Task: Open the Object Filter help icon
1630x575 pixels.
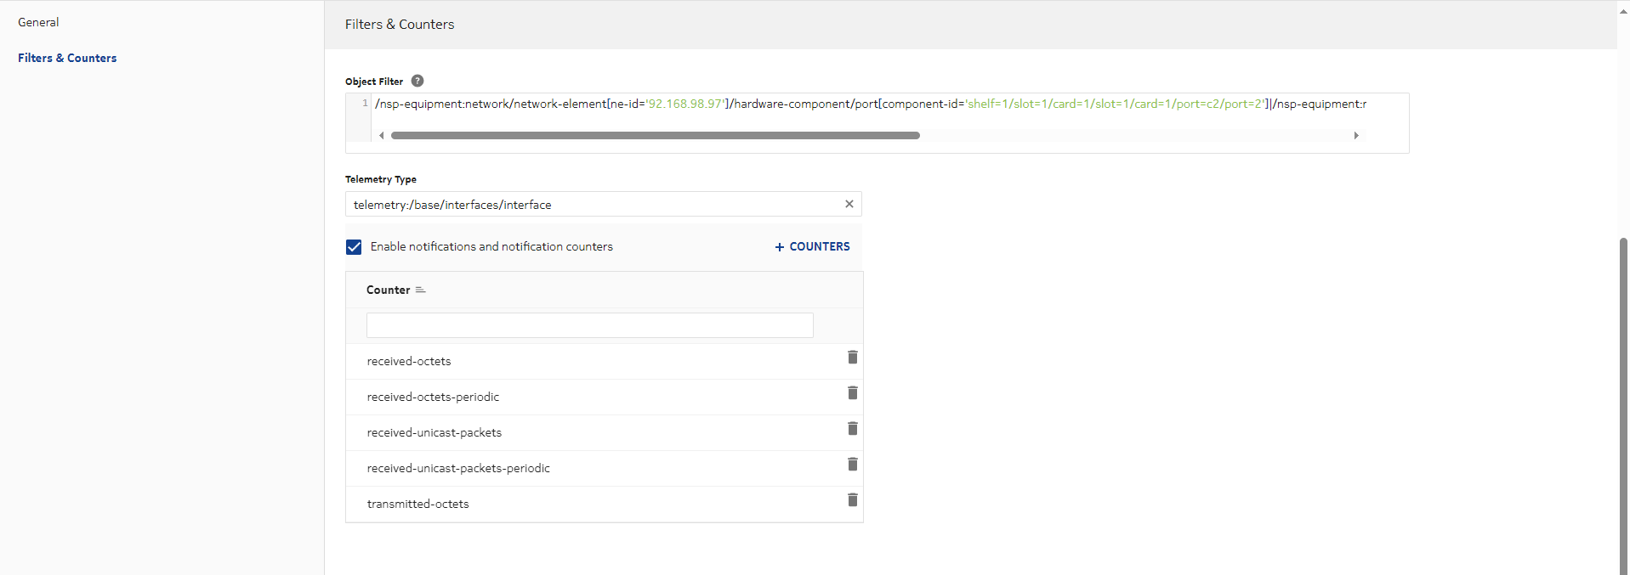Action: pyautogui.click(x=417, y=82)
